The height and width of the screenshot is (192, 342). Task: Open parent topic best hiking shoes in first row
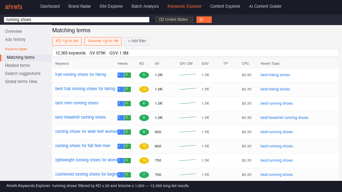[275, 75]
